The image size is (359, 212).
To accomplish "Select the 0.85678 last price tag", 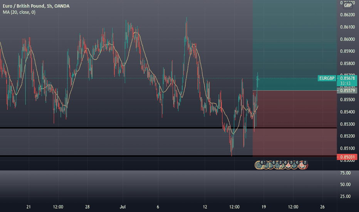I will tap(347, 78).
